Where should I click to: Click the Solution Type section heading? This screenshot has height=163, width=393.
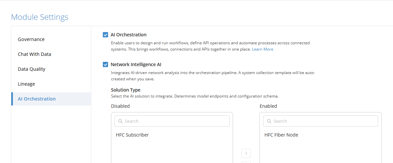coord(126,90)
